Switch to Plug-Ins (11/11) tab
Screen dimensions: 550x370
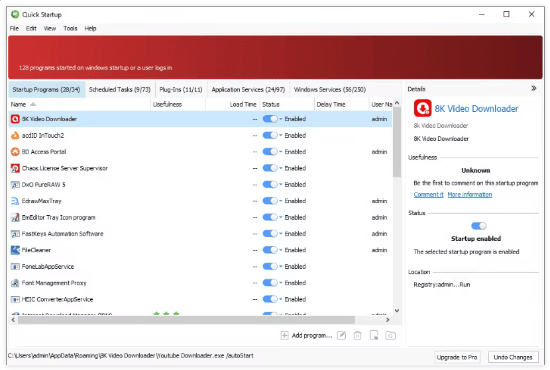pos(181,90)
